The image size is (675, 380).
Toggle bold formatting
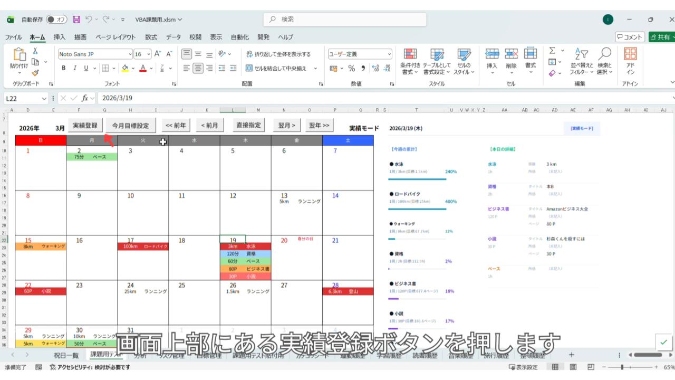pyautogui.click(x=64, y=68)
